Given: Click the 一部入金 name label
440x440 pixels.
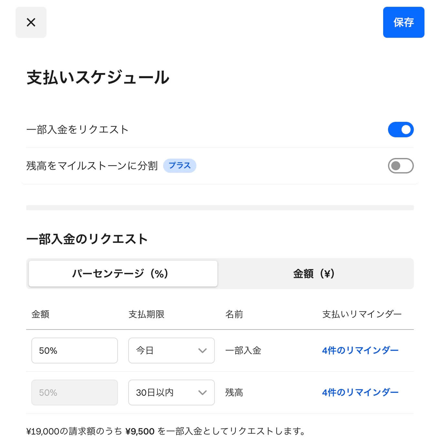Looking at the screenshot, I should [243, 351].
